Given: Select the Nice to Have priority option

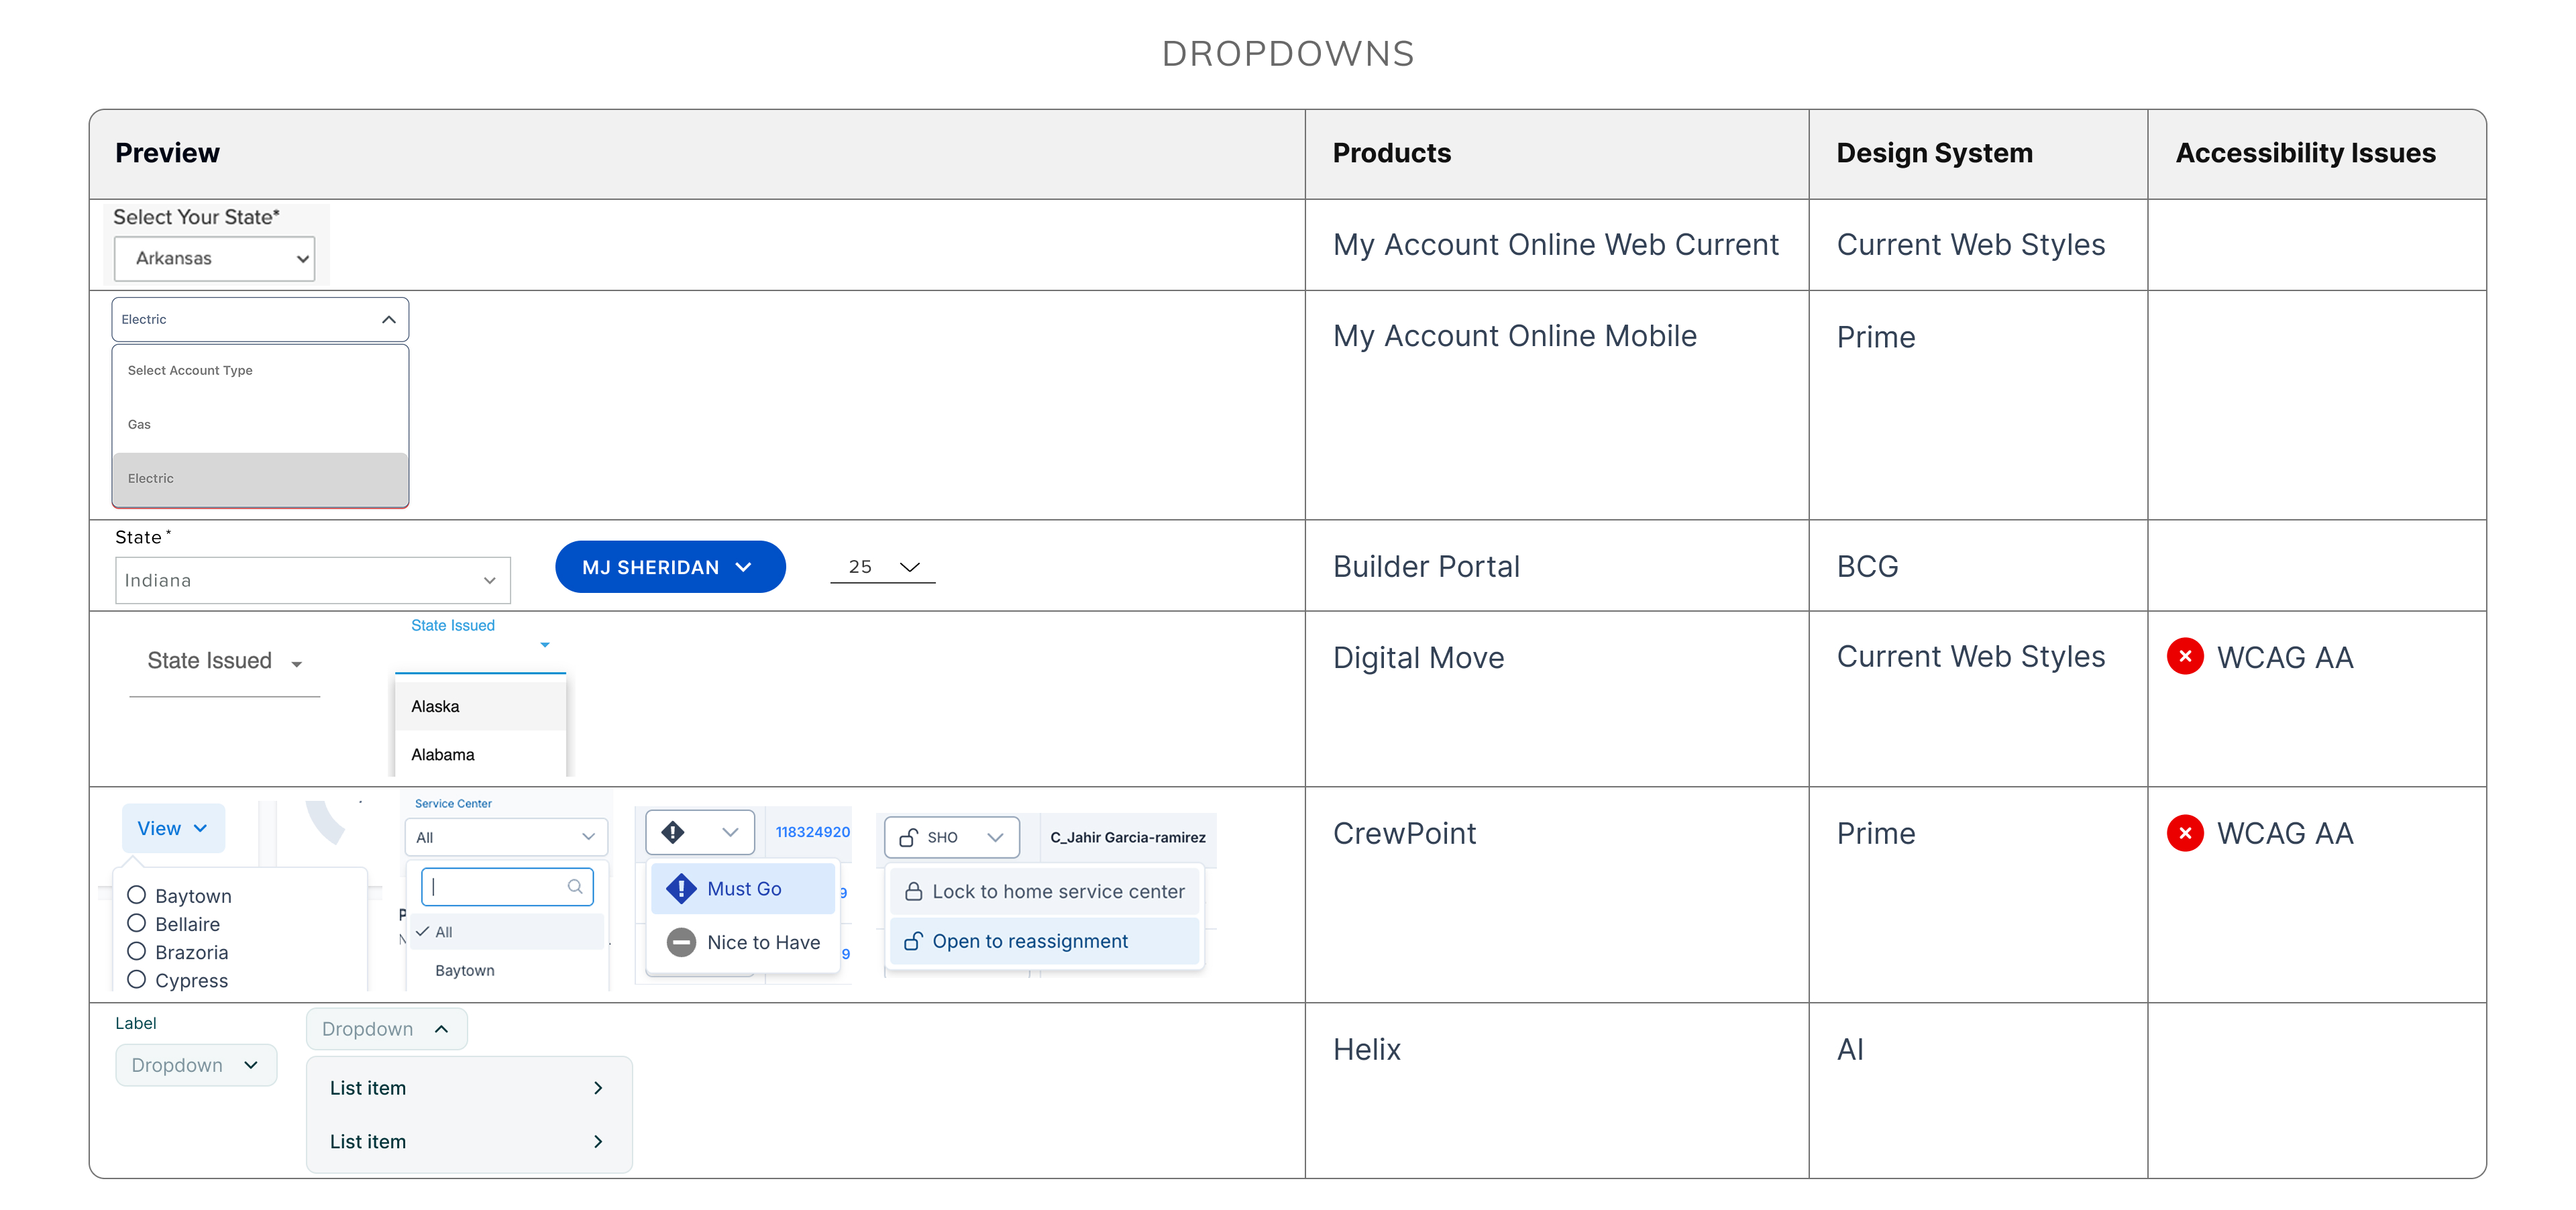Looking at the screenshot, I should [743, 942].
